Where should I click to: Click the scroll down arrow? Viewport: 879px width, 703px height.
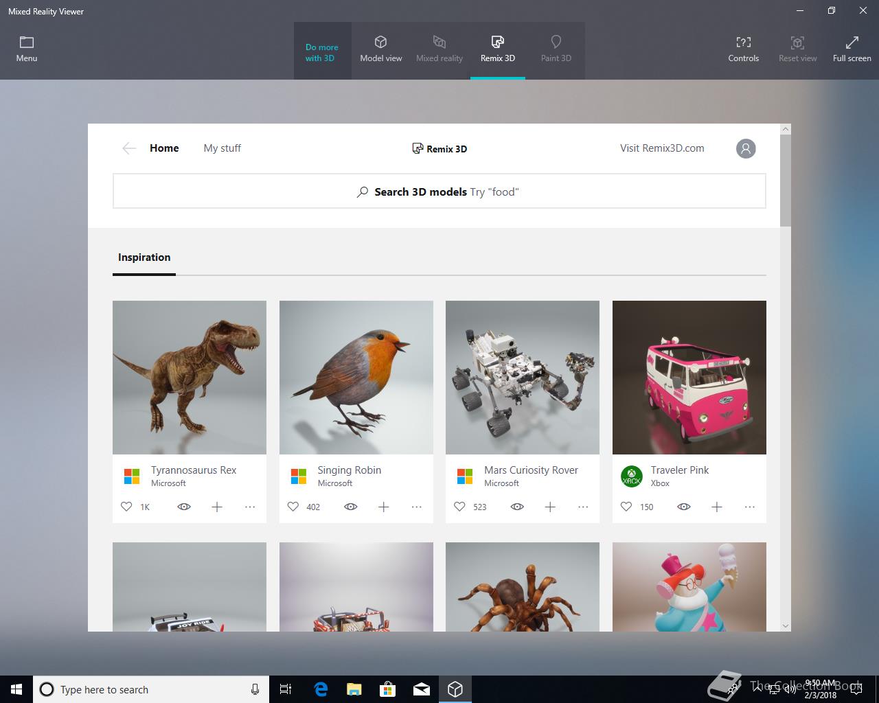click(x=786, y=626)
